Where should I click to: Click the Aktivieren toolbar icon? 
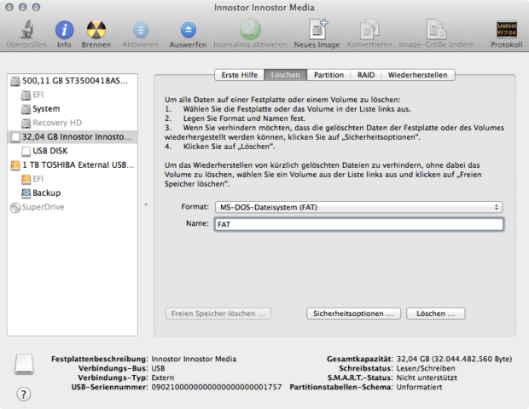pyautogui.click(x=140, y=30)
